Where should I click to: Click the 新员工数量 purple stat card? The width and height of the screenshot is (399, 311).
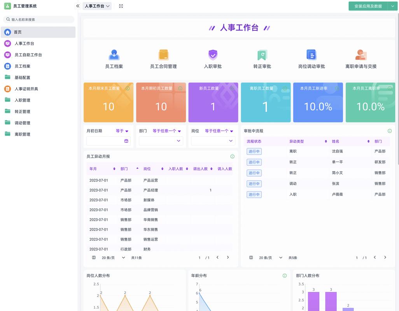[x=213, y=102]
